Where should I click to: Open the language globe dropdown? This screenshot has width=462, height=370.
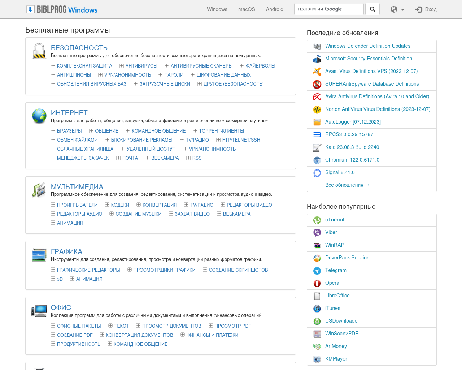(x=397, y=9)
